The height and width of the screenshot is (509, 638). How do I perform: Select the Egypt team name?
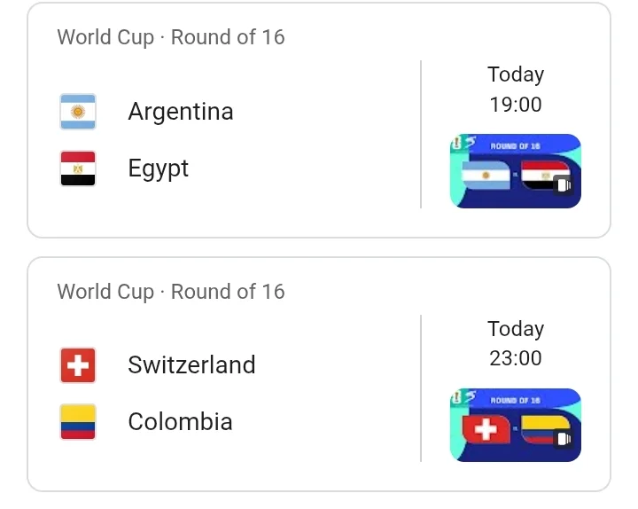[x=159, y=168]
